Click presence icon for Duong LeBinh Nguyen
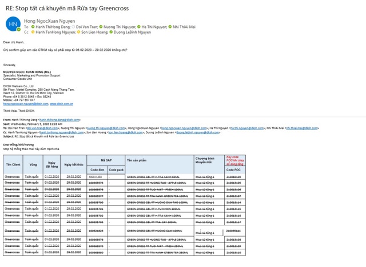This screenshot has width=366, height=267. (x=112, y=33)
